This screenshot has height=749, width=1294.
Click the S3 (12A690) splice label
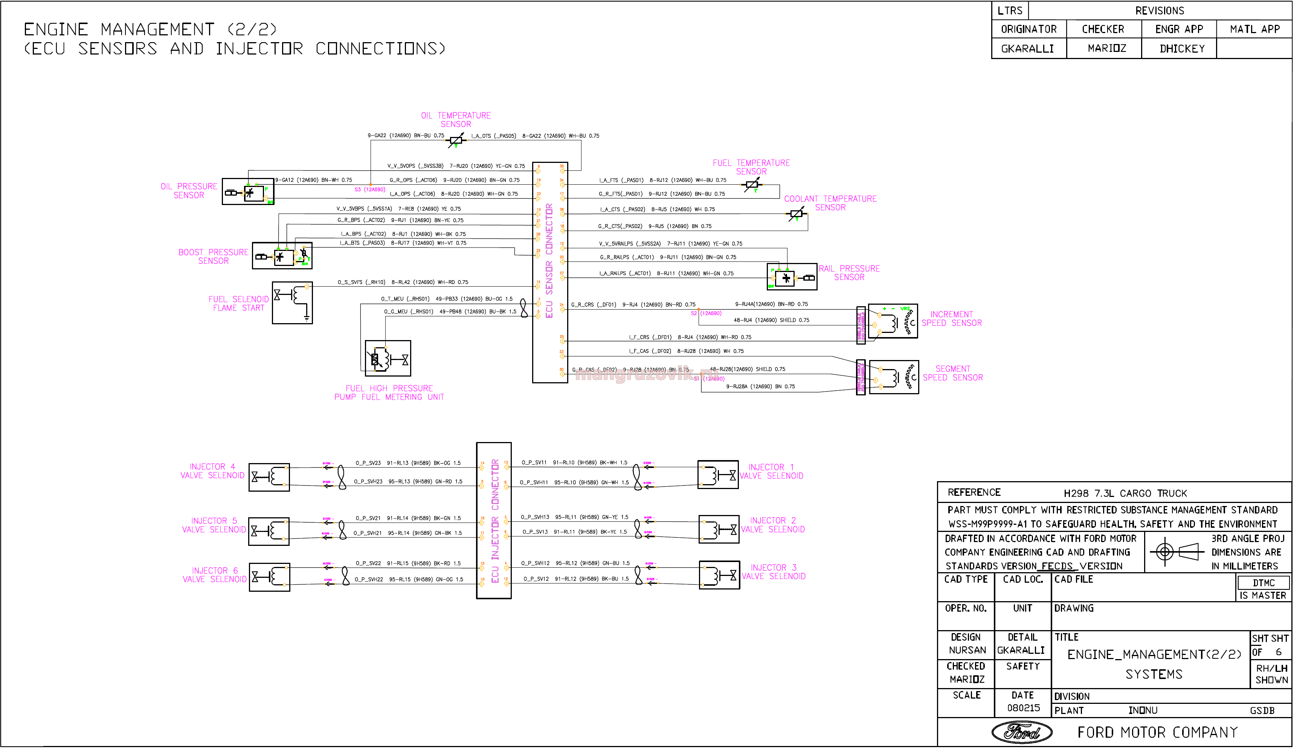pyautogui.click(x=370, y=190)
